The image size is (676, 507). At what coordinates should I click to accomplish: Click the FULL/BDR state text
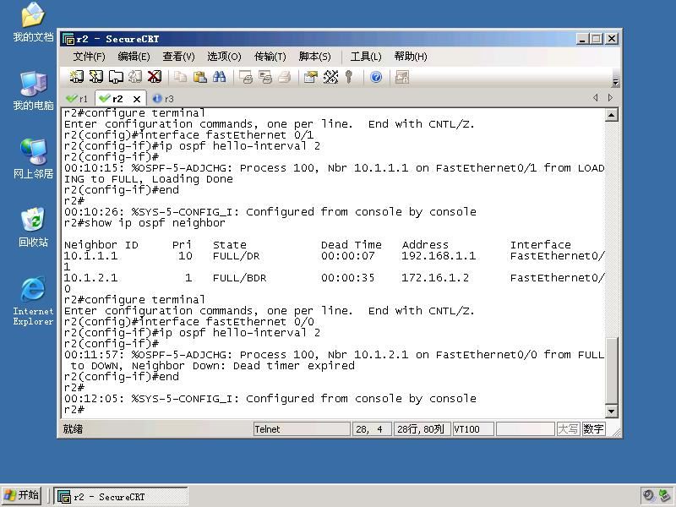coord(239,278)
